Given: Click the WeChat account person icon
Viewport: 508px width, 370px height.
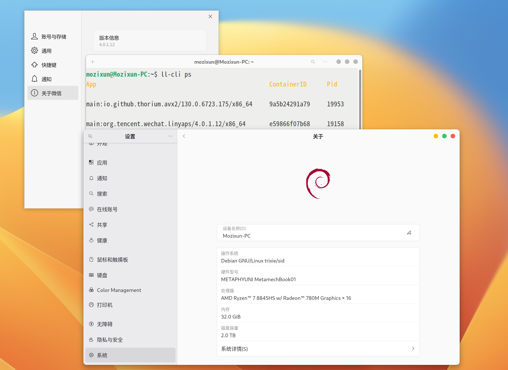Looking at the screenshot, I should point(34,36).
